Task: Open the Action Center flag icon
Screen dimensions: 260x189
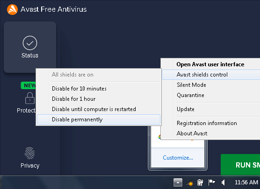Action: pos(211,182)
